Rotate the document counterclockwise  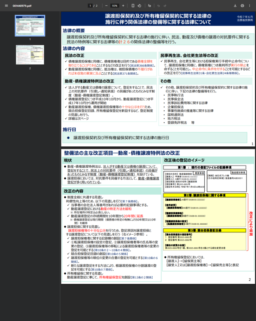[140, 6]
